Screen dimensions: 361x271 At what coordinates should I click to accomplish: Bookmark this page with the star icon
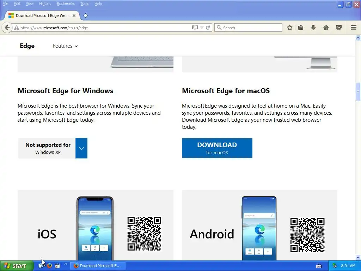click(x=290, y=28)
